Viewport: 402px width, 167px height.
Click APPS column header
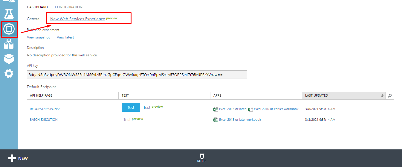256,95
